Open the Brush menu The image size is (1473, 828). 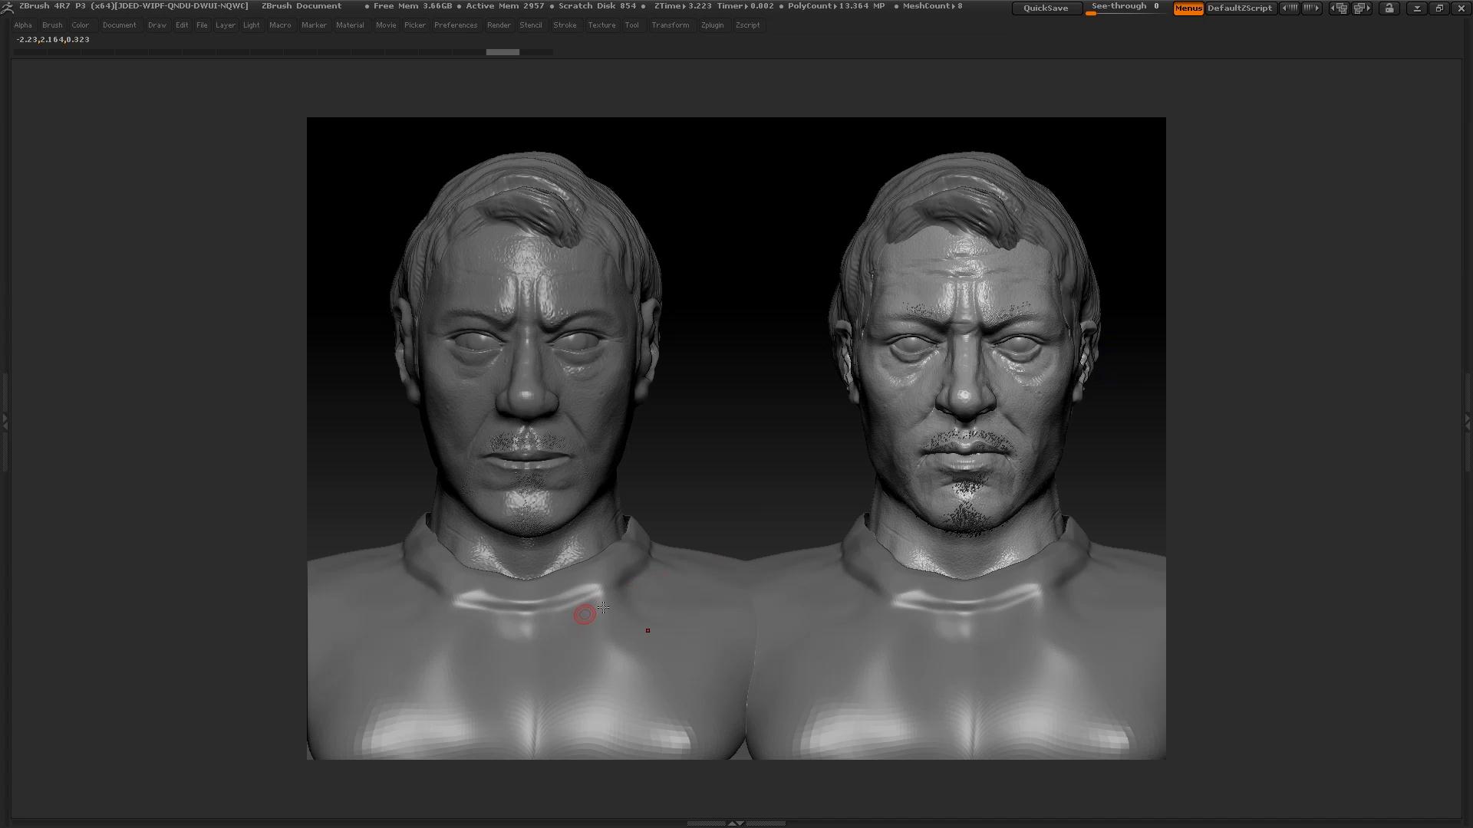pos(52,25)
